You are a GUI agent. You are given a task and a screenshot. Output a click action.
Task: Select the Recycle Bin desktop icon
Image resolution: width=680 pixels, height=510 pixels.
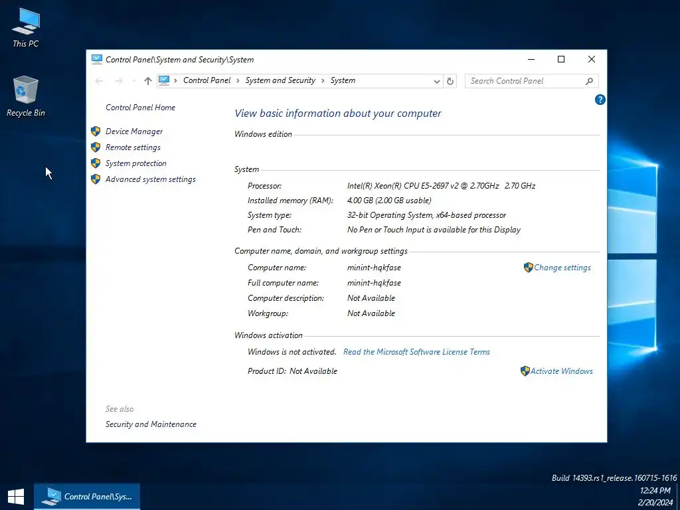pos(26,96)
